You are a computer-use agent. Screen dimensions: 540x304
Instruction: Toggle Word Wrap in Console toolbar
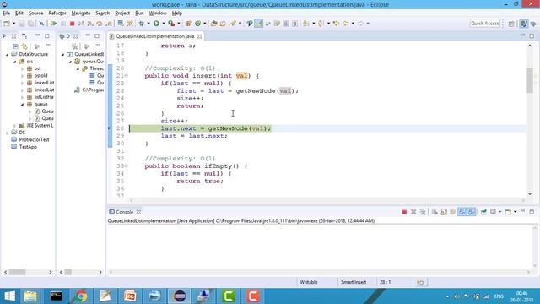453,212
